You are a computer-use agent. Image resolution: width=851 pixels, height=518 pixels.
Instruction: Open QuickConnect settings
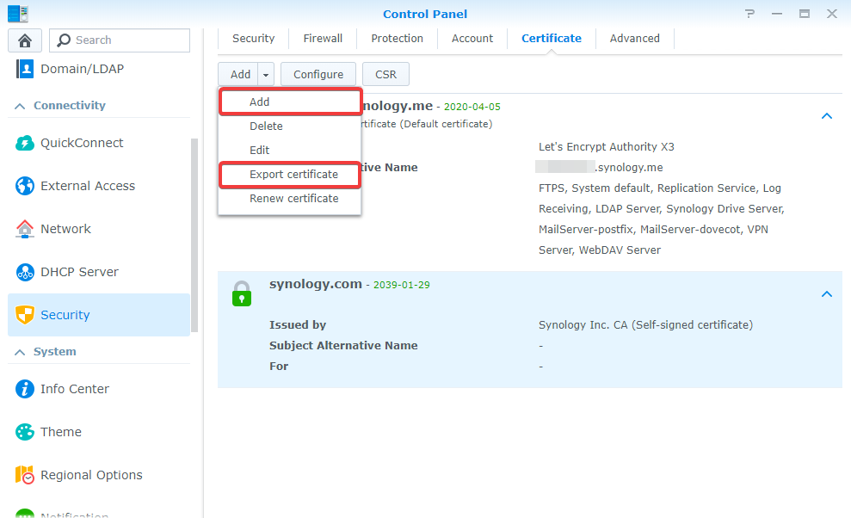(x=82, y=143)
